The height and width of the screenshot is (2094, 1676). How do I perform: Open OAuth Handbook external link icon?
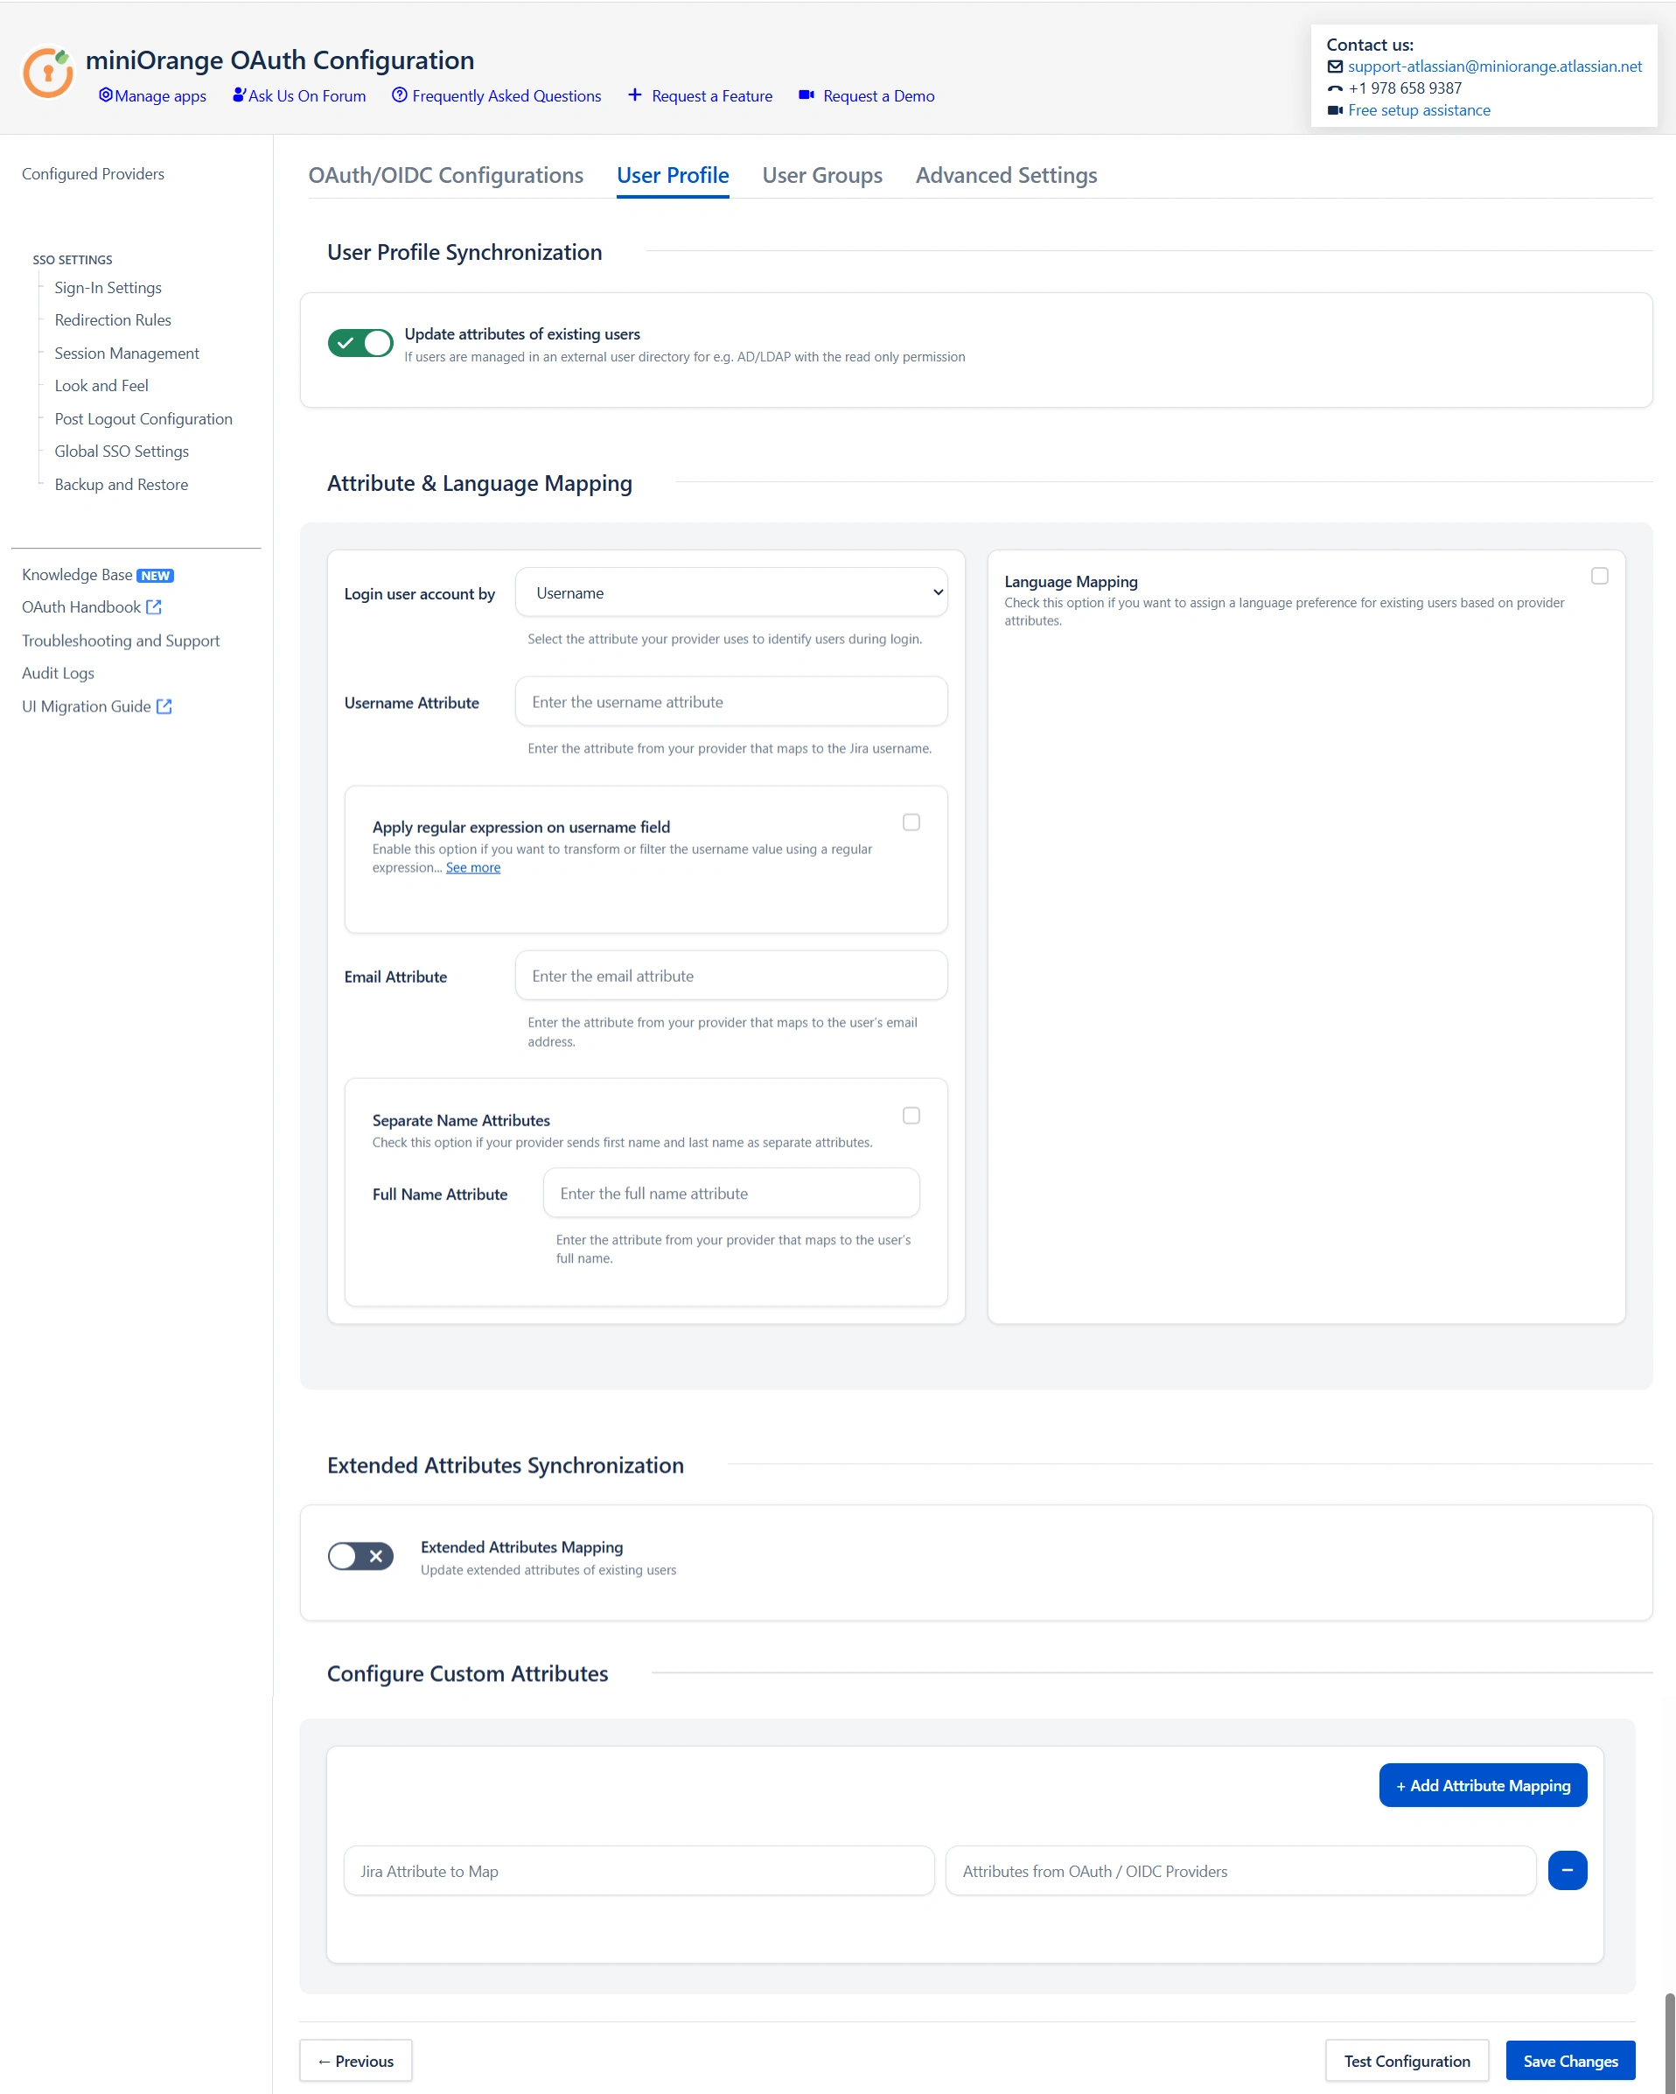coord(153,607)
